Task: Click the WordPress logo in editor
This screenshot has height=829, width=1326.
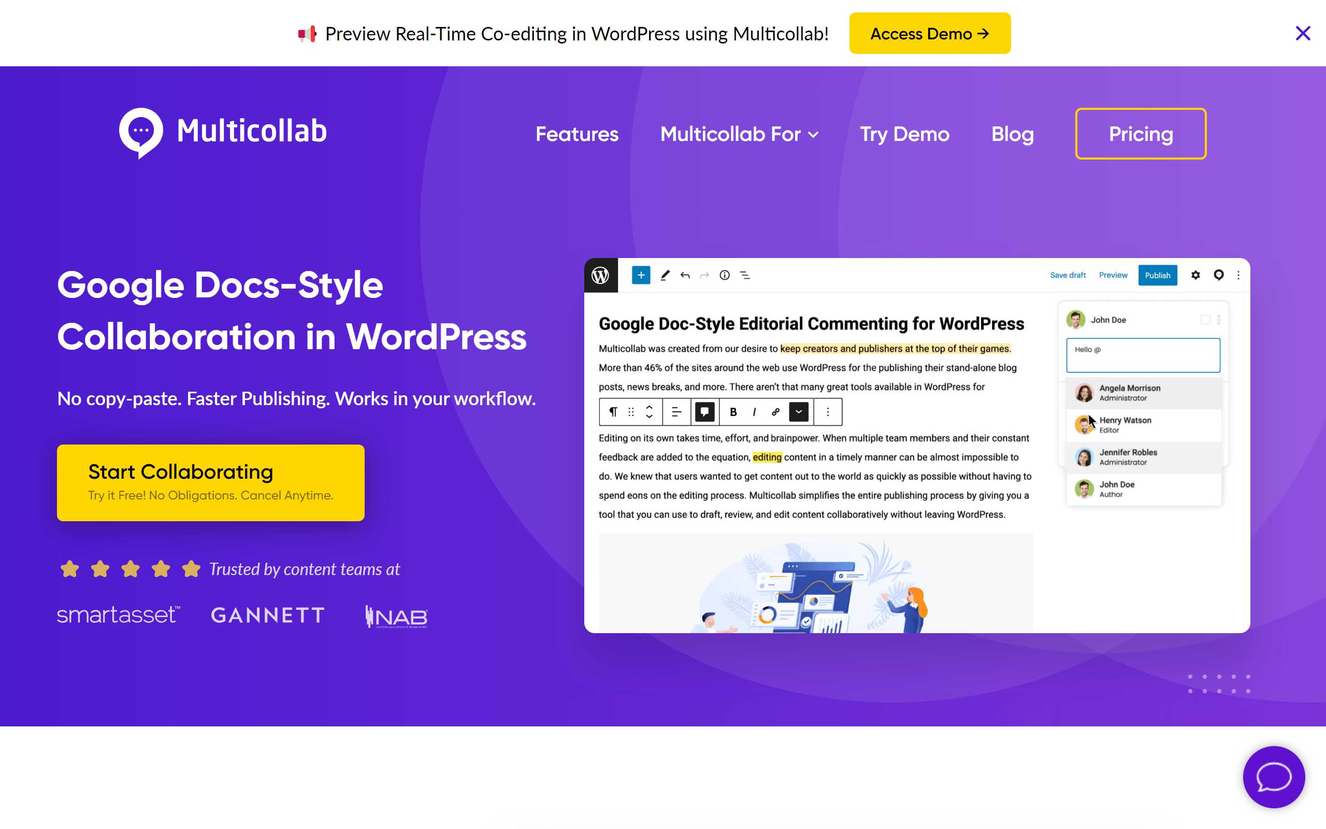Action: pyautogui.click(x=600, y=275)
